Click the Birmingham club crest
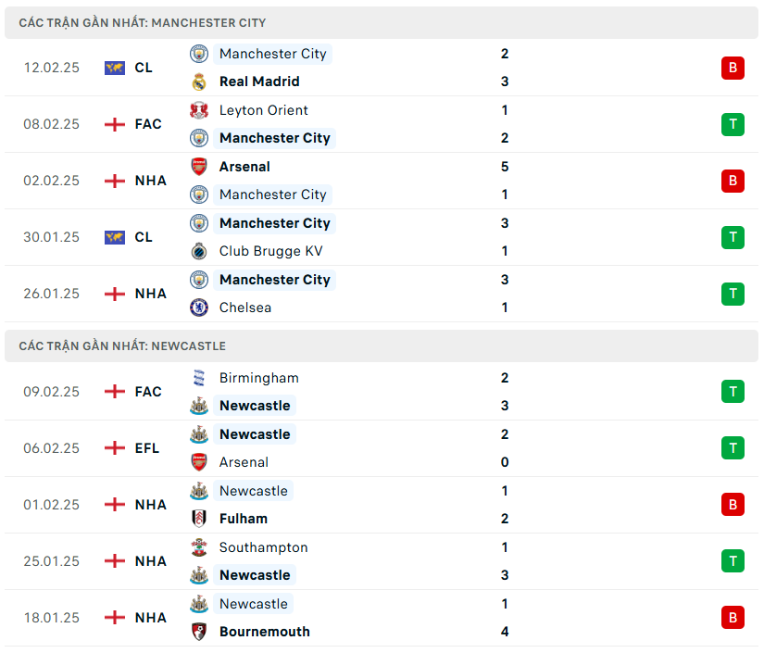 coord(198,378)
